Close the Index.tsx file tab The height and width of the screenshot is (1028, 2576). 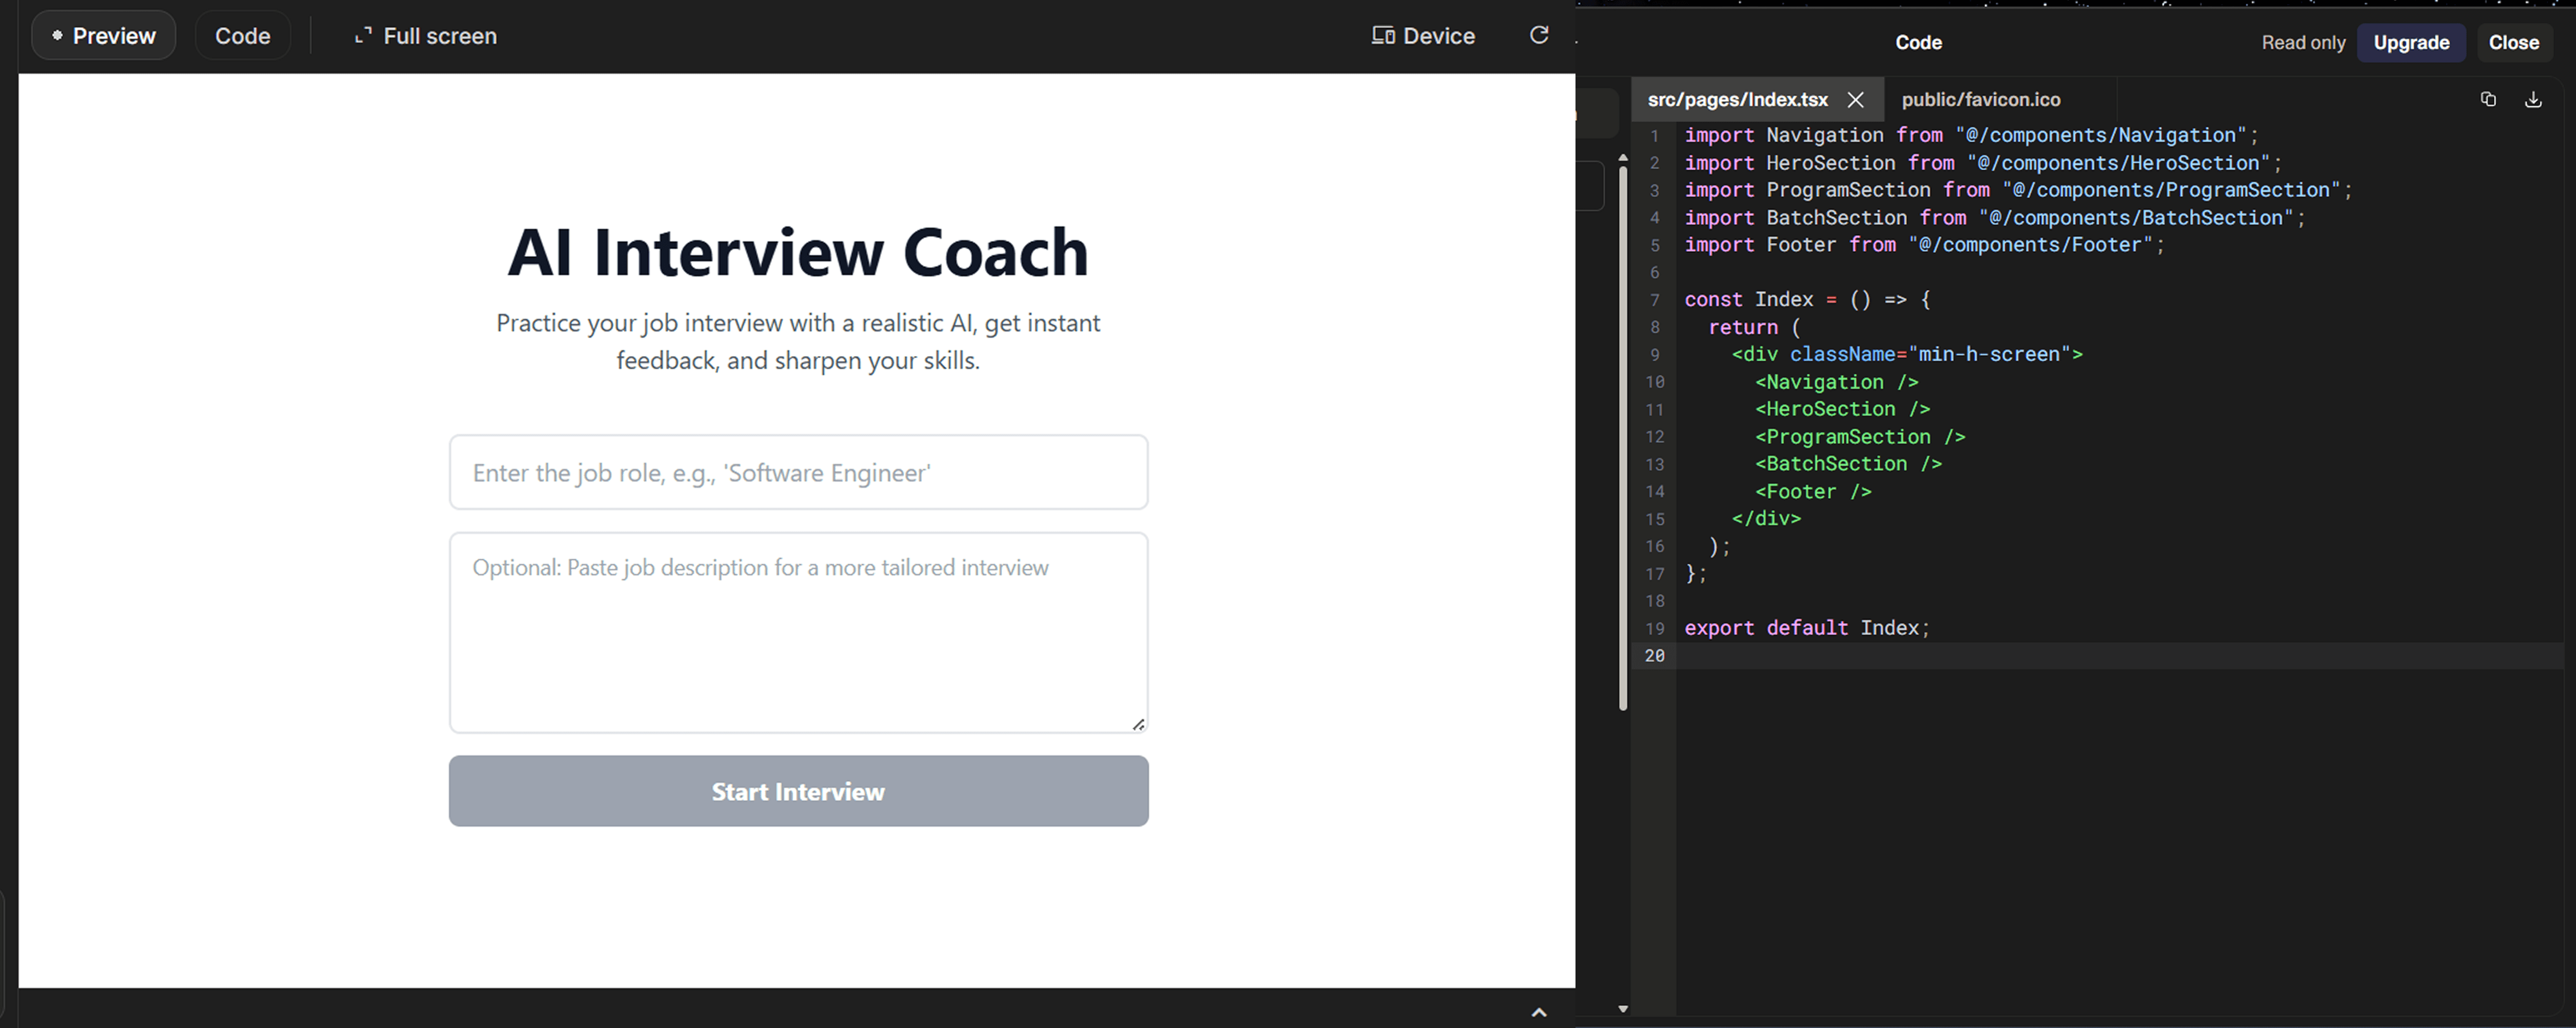1856,100
